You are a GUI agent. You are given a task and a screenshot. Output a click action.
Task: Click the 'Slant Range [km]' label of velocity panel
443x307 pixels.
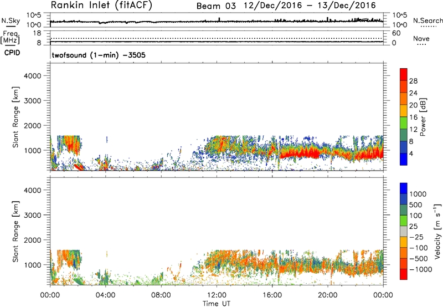16,231
